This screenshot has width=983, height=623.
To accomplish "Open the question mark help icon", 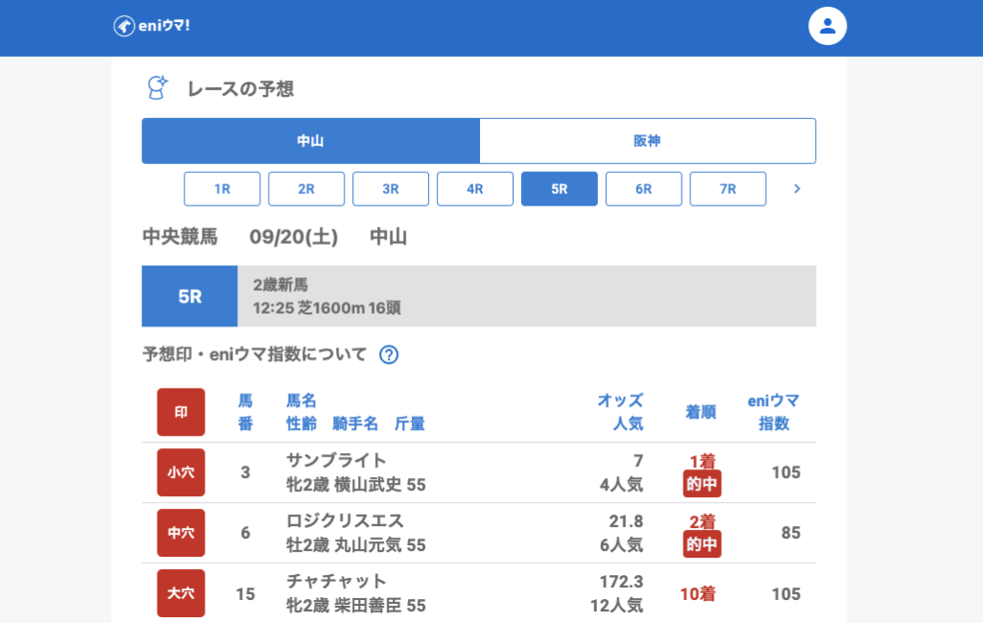I will 389,355.
